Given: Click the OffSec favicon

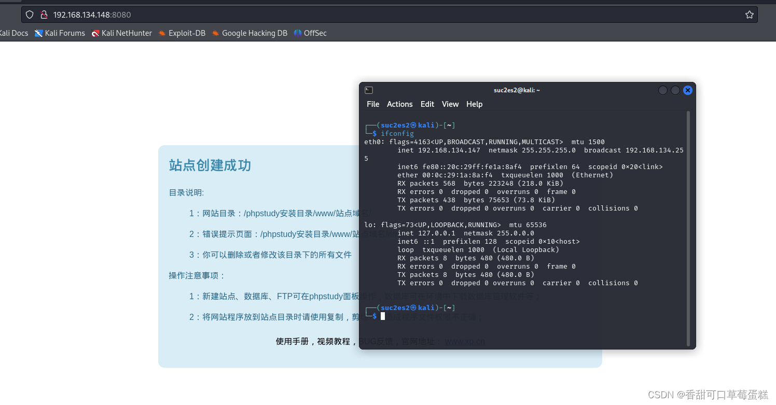Looking at the screenshot, I should click(297, 33).
